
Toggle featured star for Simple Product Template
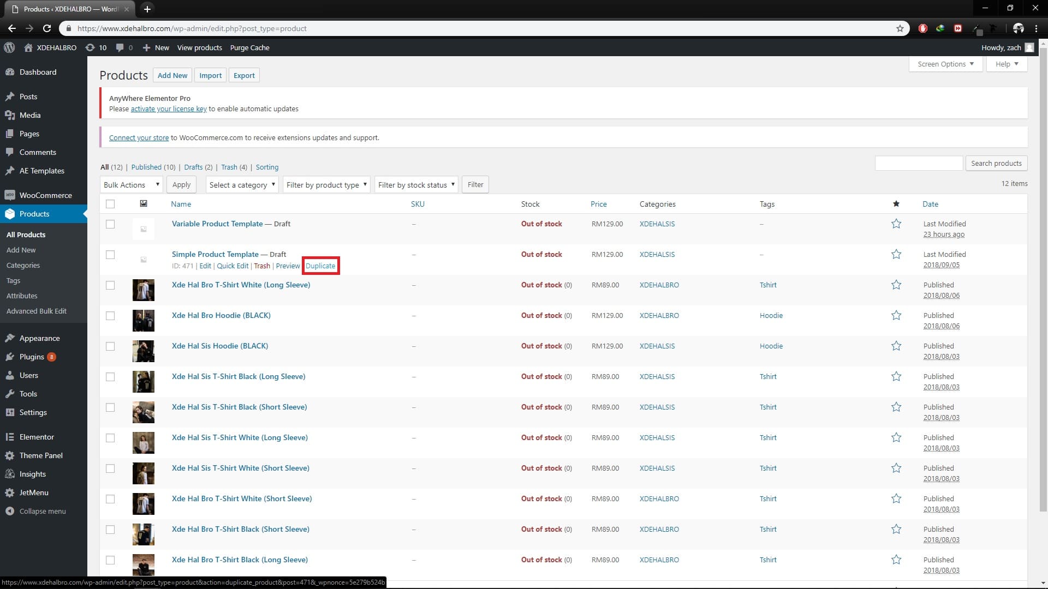pos(896,254)
